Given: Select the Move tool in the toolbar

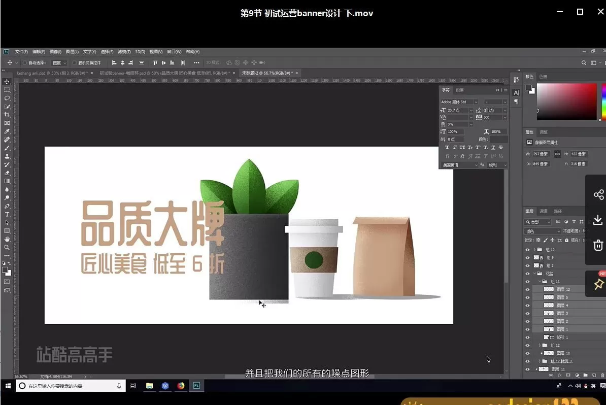Looking at the screenshot, I should point(7,82).
